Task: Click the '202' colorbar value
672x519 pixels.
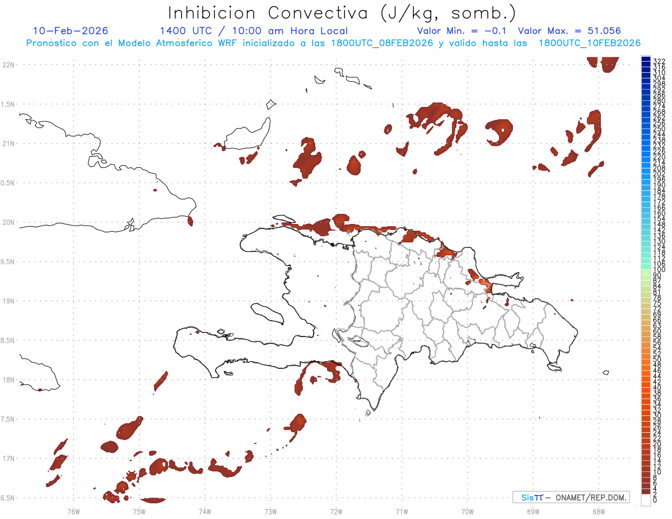Action: pos(659,174)
